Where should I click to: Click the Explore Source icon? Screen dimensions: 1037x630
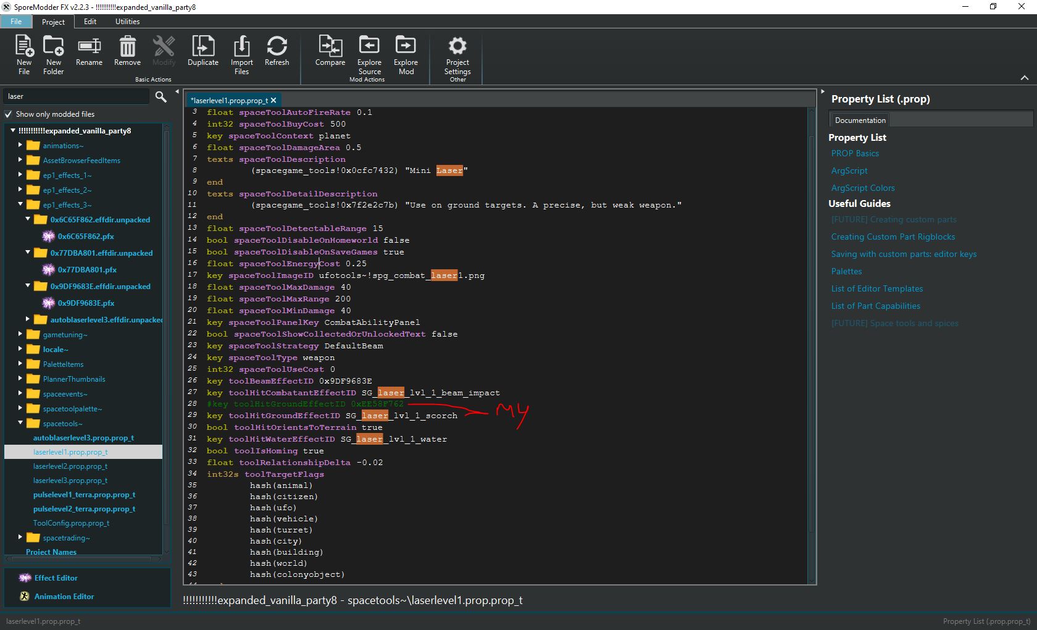(369, 45)
